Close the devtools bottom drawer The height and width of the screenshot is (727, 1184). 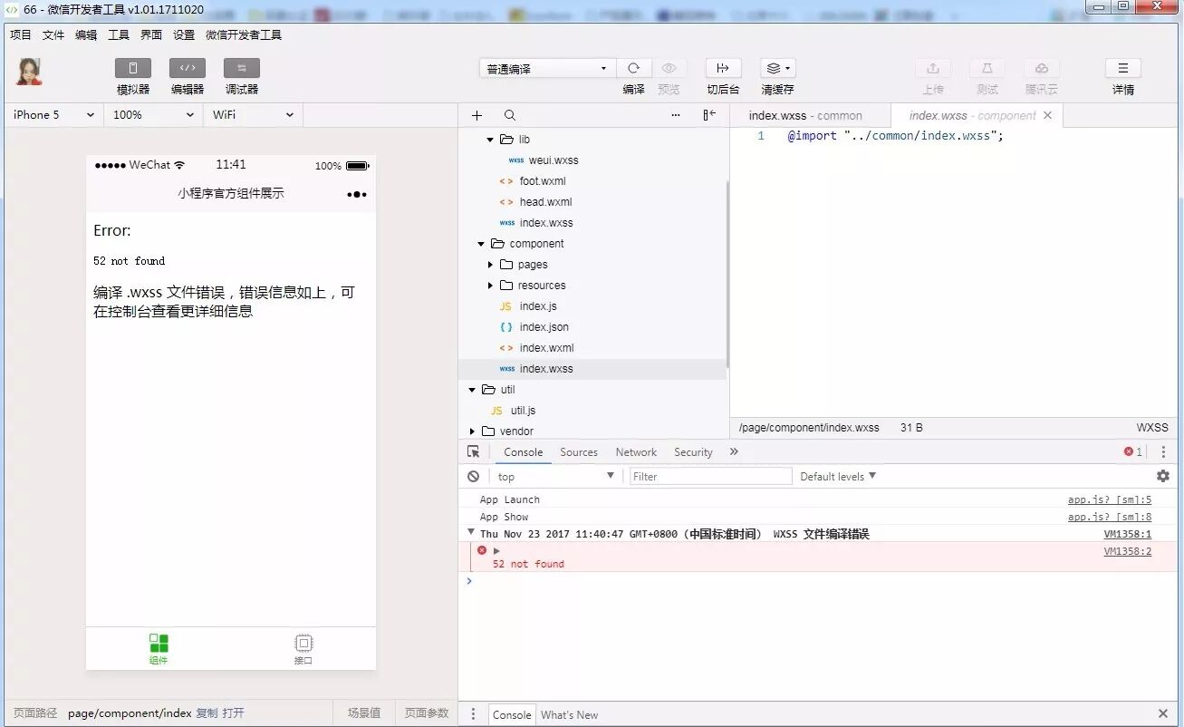point(1163,714)
